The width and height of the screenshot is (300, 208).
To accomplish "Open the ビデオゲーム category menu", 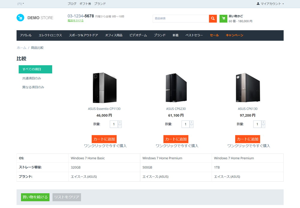I will [138, 35].
